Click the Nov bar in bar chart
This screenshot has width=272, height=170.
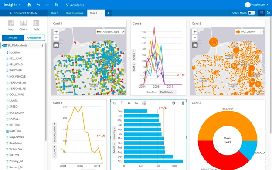[153, 161]
